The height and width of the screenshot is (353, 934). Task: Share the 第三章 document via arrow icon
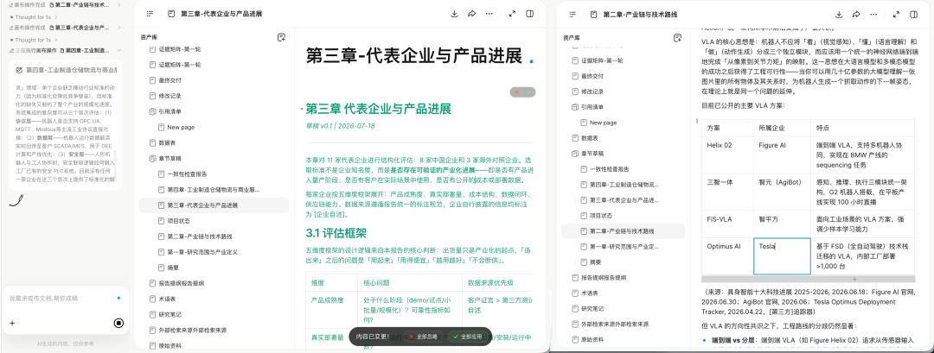(472, 14)
